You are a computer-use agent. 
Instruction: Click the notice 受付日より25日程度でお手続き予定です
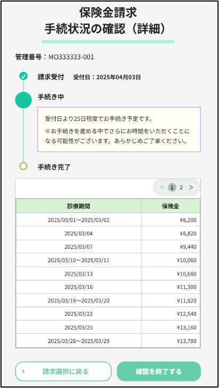tap(98, 118)
